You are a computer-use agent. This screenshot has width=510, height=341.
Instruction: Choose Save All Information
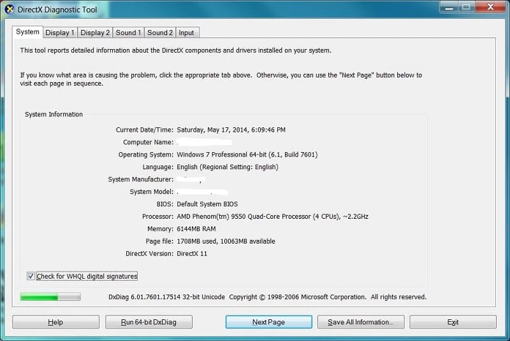[x=360, y=322]
